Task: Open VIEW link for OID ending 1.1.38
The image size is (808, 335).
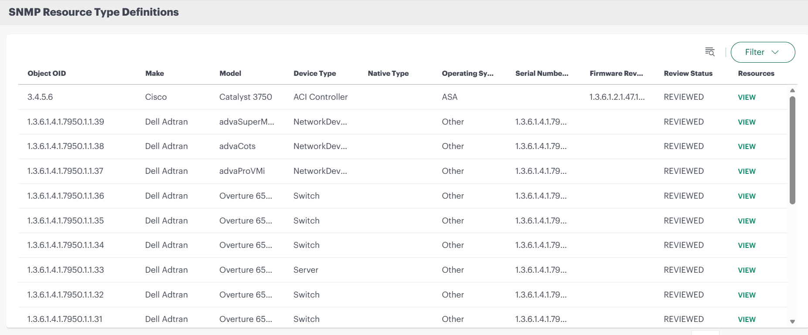Action: [x=747, y=146]
